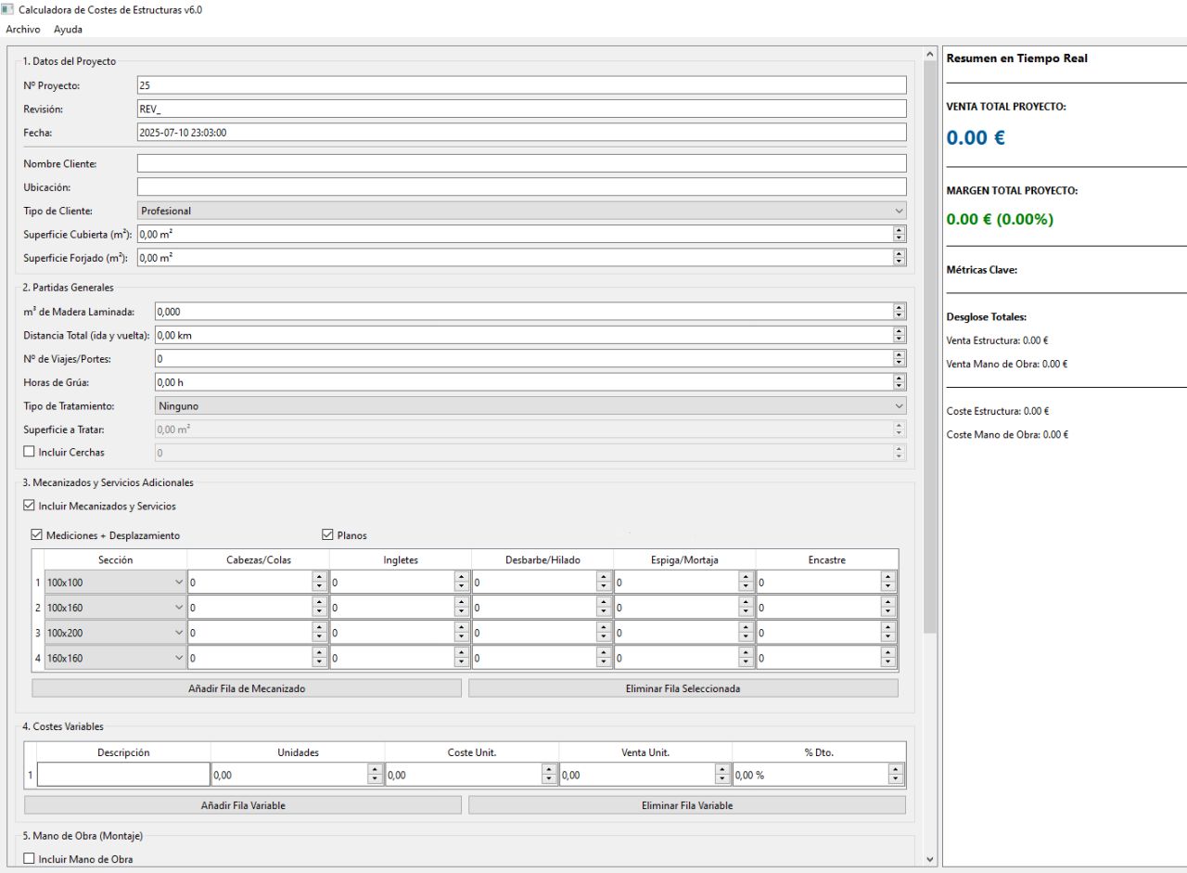Open the 100x160 section dropdown

pos(115,608)
